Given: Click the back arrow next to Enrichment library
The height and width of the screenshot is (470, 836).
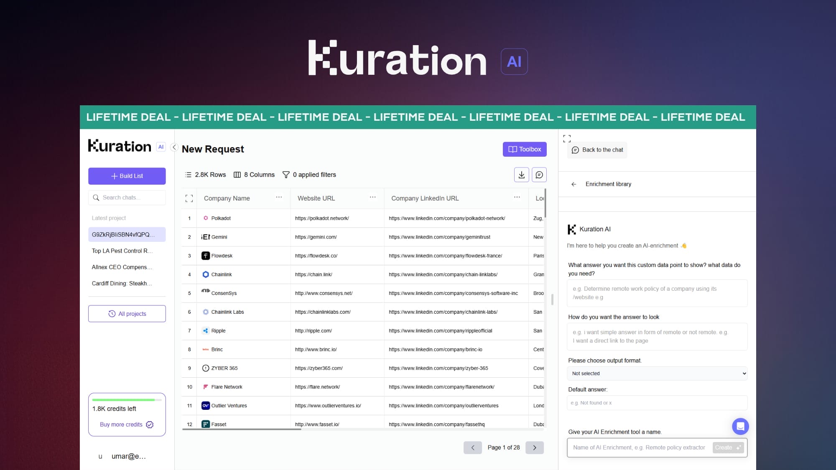Looking at the screenshot, I should click(574, 184).
